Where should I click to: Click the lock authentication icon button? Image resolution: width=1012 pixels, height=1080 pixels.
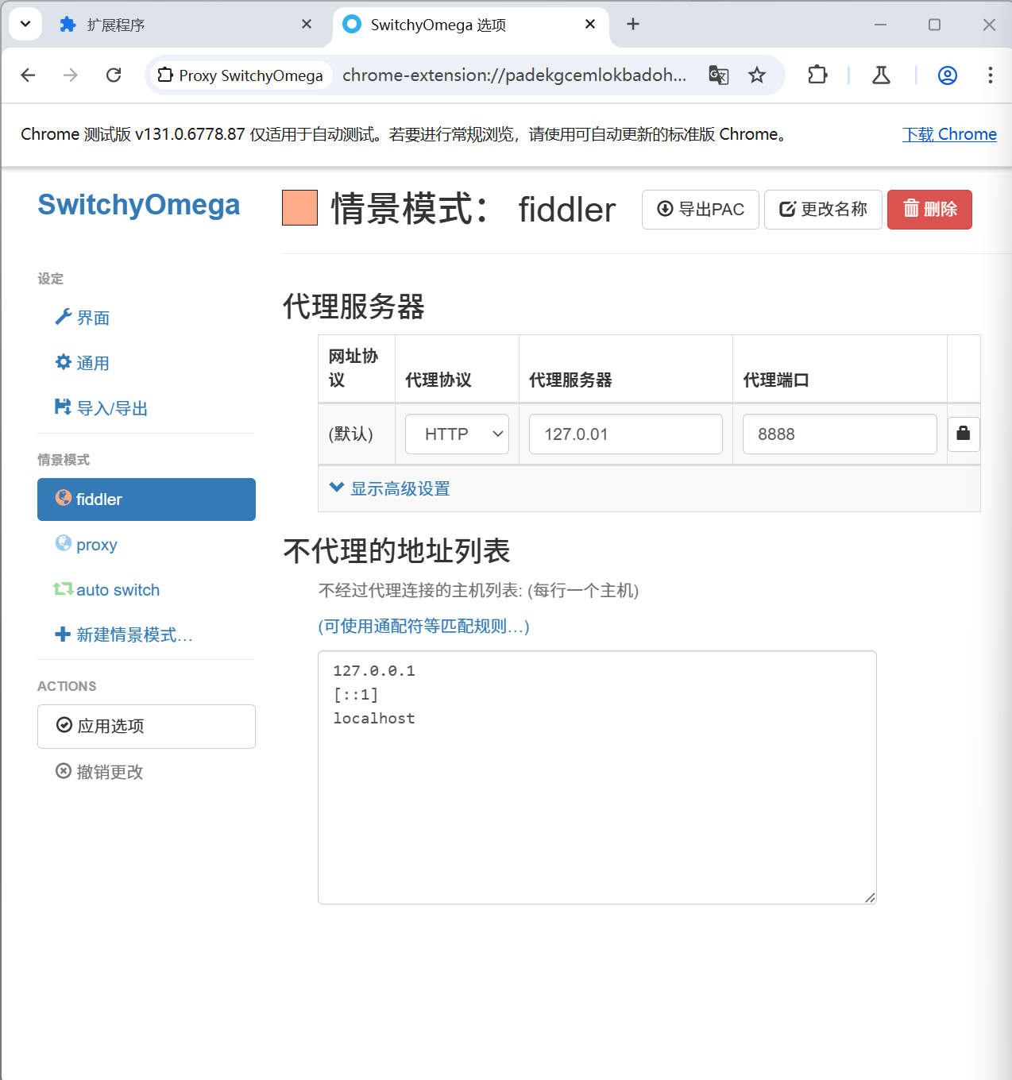tap(964, 434)
